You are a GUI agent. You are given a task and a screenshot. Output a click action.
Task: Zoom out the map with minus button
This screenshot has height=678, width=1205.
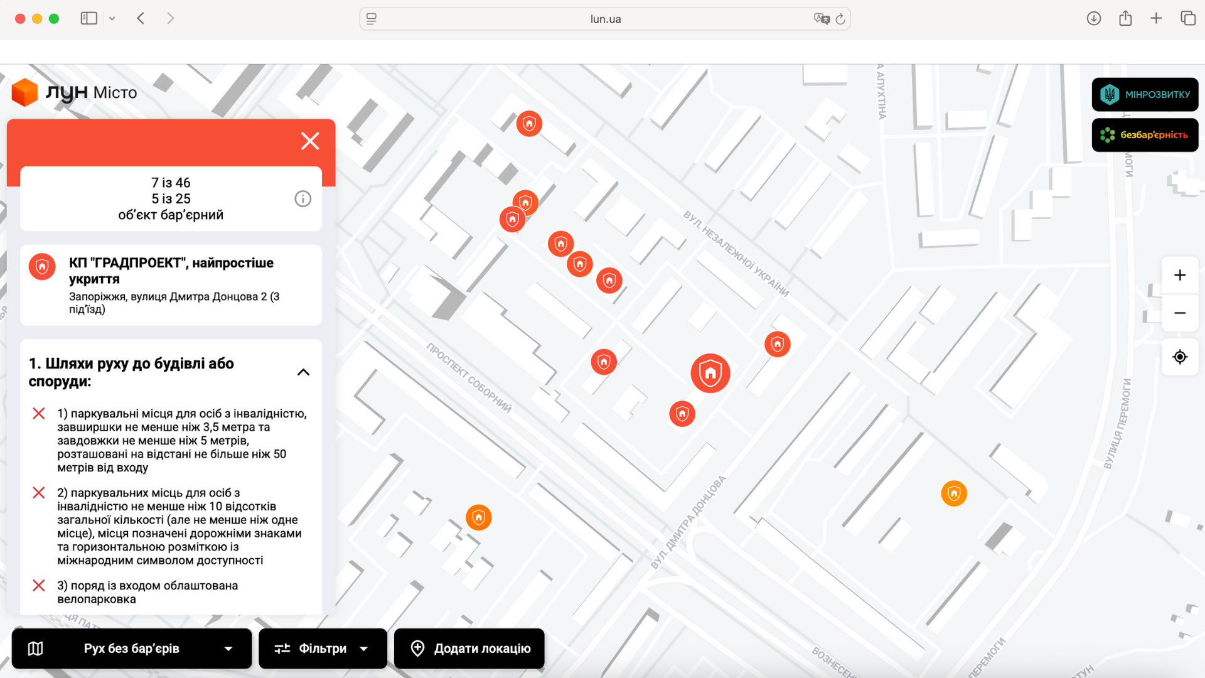(x=1180, y=313)
